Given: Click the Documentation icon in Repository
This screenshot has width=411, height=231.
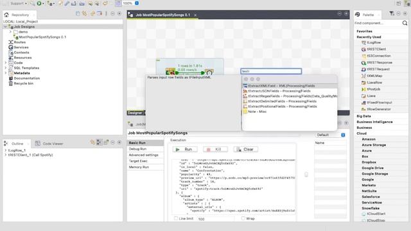Looking at the screenshot, I should tap(11, 78).
